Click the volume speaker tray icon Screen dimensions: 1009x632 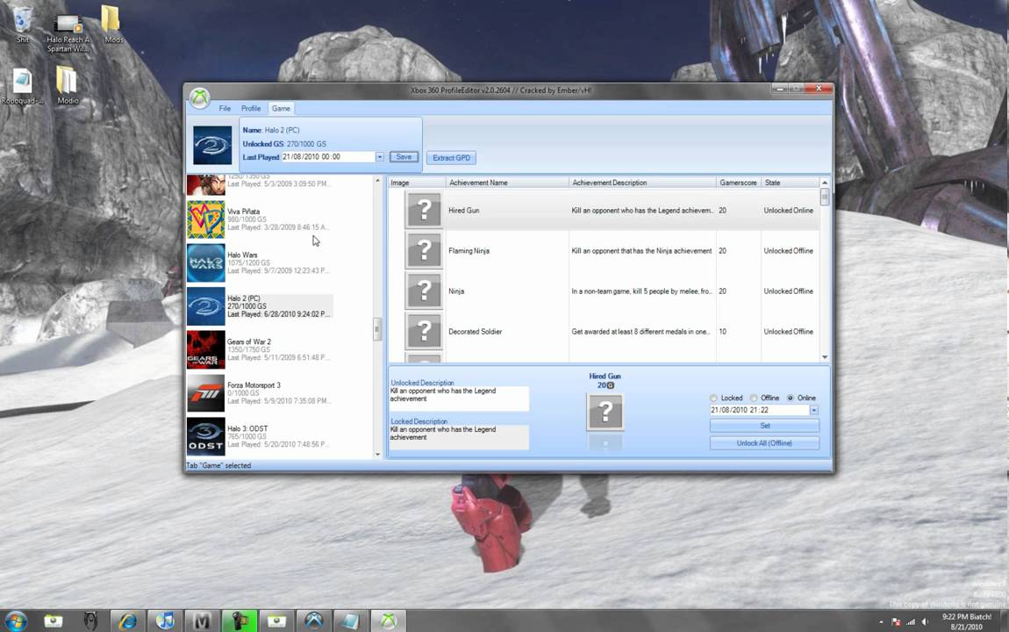tap(925, 621)
